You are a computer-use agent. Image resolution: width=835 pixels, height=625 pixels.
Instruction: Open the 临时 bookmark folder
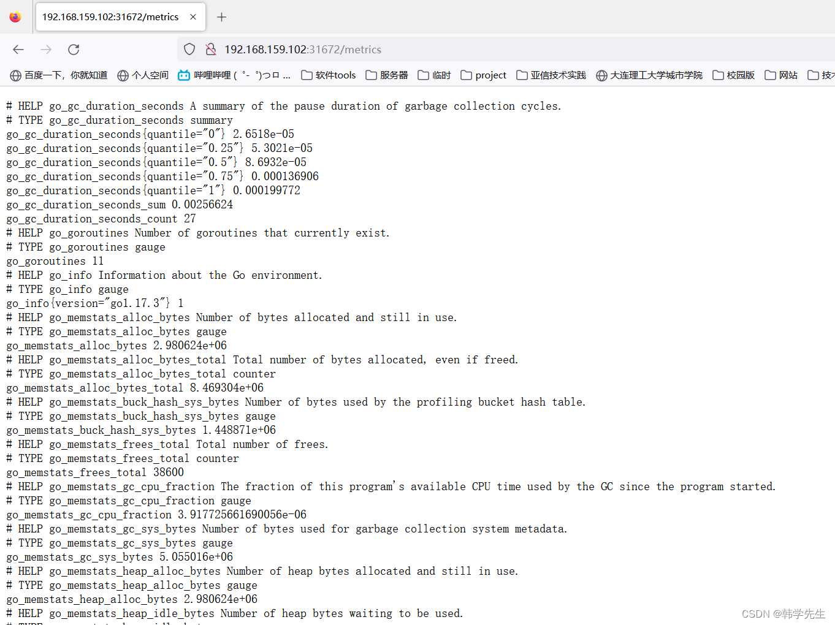click(x=434, y=75)
